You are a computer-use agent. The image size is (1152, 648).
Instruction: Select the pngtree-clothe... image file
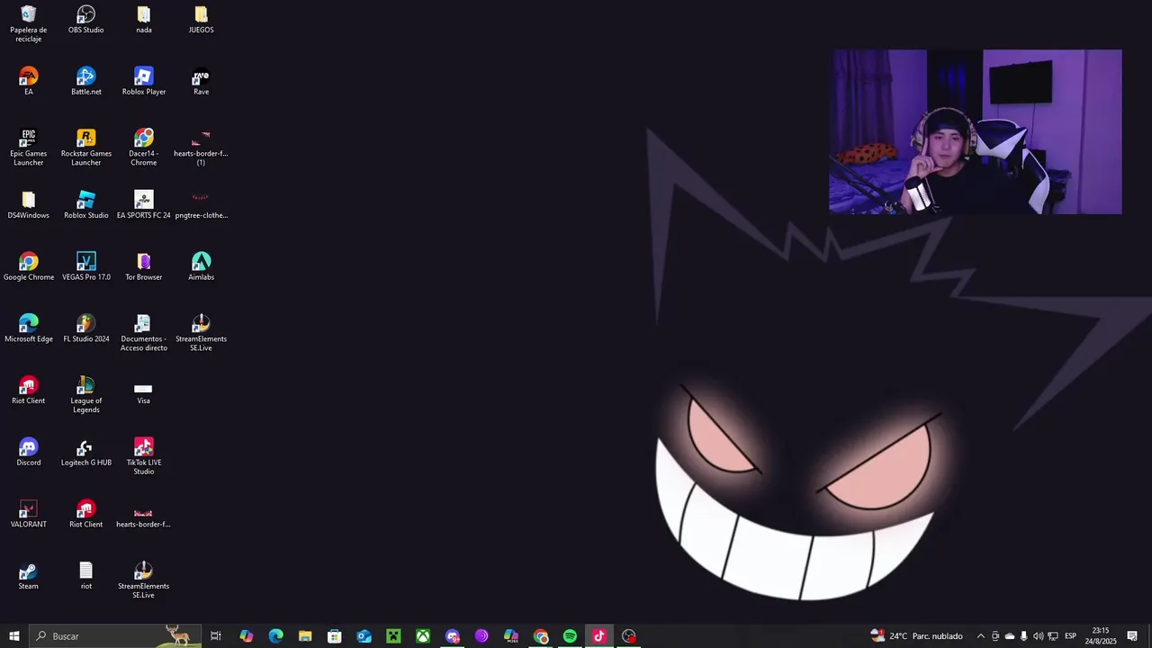tap(201, 205)
